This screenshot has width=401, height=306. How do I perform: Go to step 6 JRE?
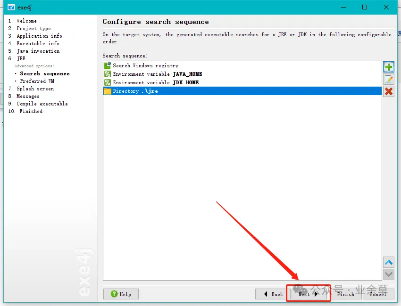pos(17,58)
